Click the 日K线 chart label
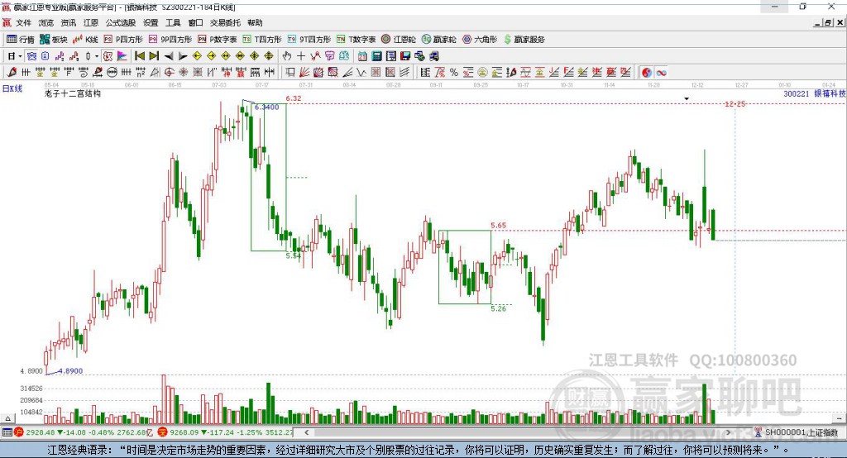847x458 pixels. tap(12, 88)
